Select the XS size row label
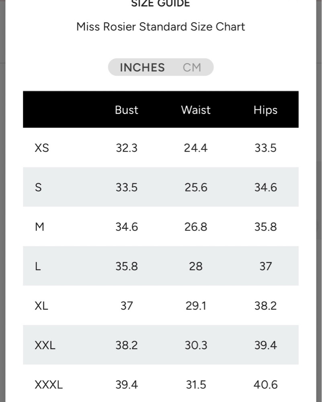This screenshot has width=322, height=402. point(42,148)
